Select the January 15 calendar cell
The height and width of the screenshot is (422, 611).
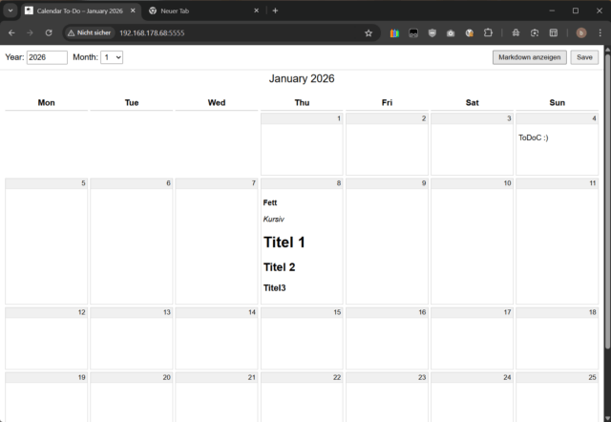click(302, 337)
